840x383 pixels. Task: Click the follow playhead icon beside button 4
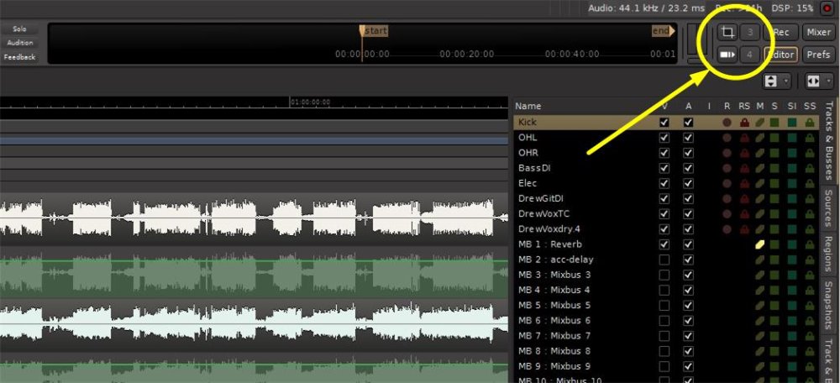coord(727,55)
